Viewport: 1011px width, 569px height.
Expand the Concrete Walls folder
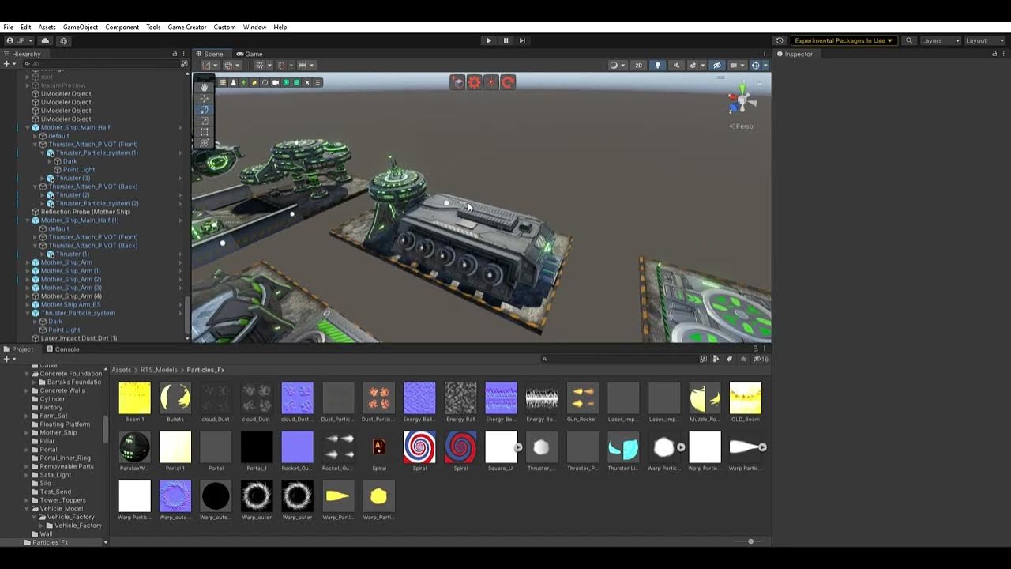(27, 390)
